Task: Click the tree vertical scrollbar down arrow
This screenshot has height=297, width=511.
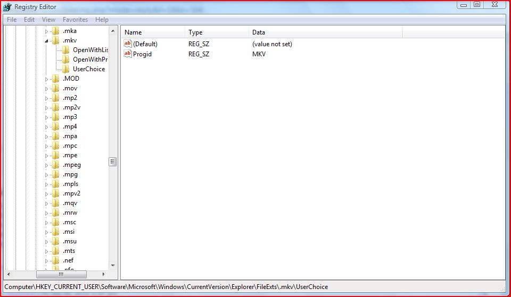Action: coord(113,266)
